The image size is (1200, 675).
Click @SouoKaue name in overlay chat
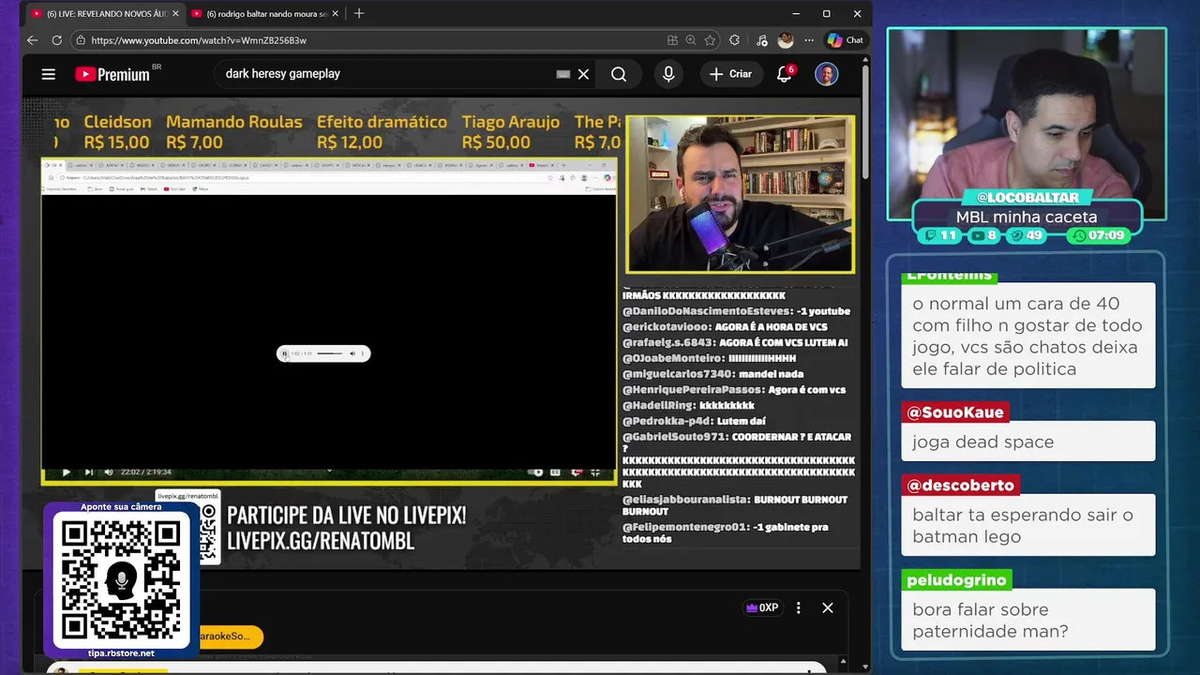(954, 412)
